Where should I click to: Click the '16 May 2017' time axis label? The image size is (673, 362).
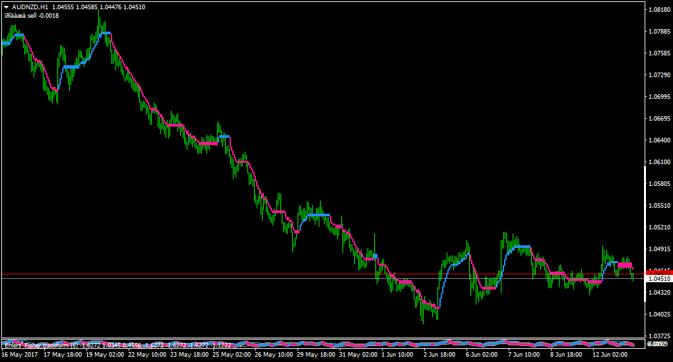[20, 355]
